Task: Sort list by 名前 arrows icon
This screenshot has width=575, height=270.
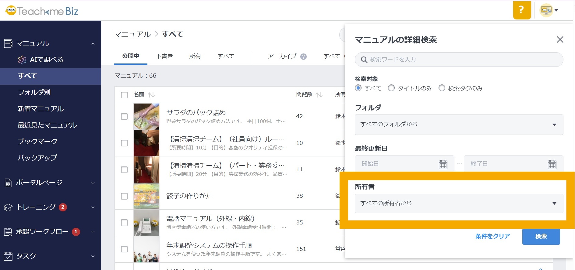Action: coord(151,95)
